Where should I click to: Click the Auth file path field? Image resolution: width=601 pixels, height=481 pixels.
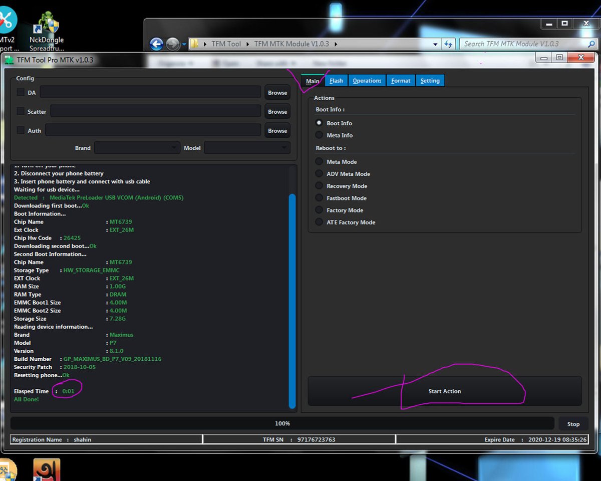click(x=153, y=130)
